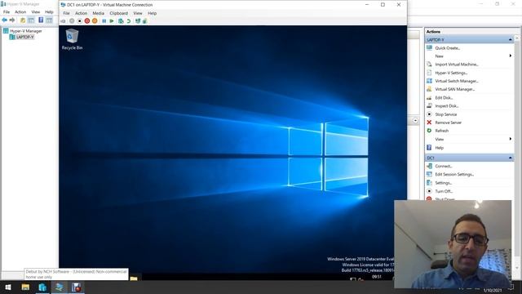Click Refresh in Actions pane
The height and width of the screenshot is (294, 522).
[x=442, y=131]
